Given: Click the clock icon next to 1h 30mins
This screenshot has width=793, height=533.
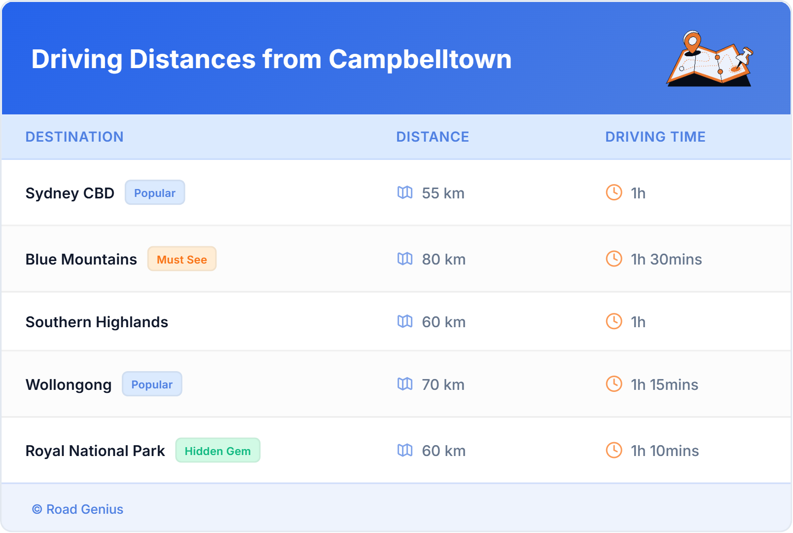Looking at the screenshot, I should (x=613, y=259).
